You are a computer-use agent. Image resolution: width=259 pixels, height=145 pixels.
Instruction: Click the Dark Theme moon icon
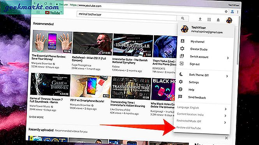coord(181,74)
